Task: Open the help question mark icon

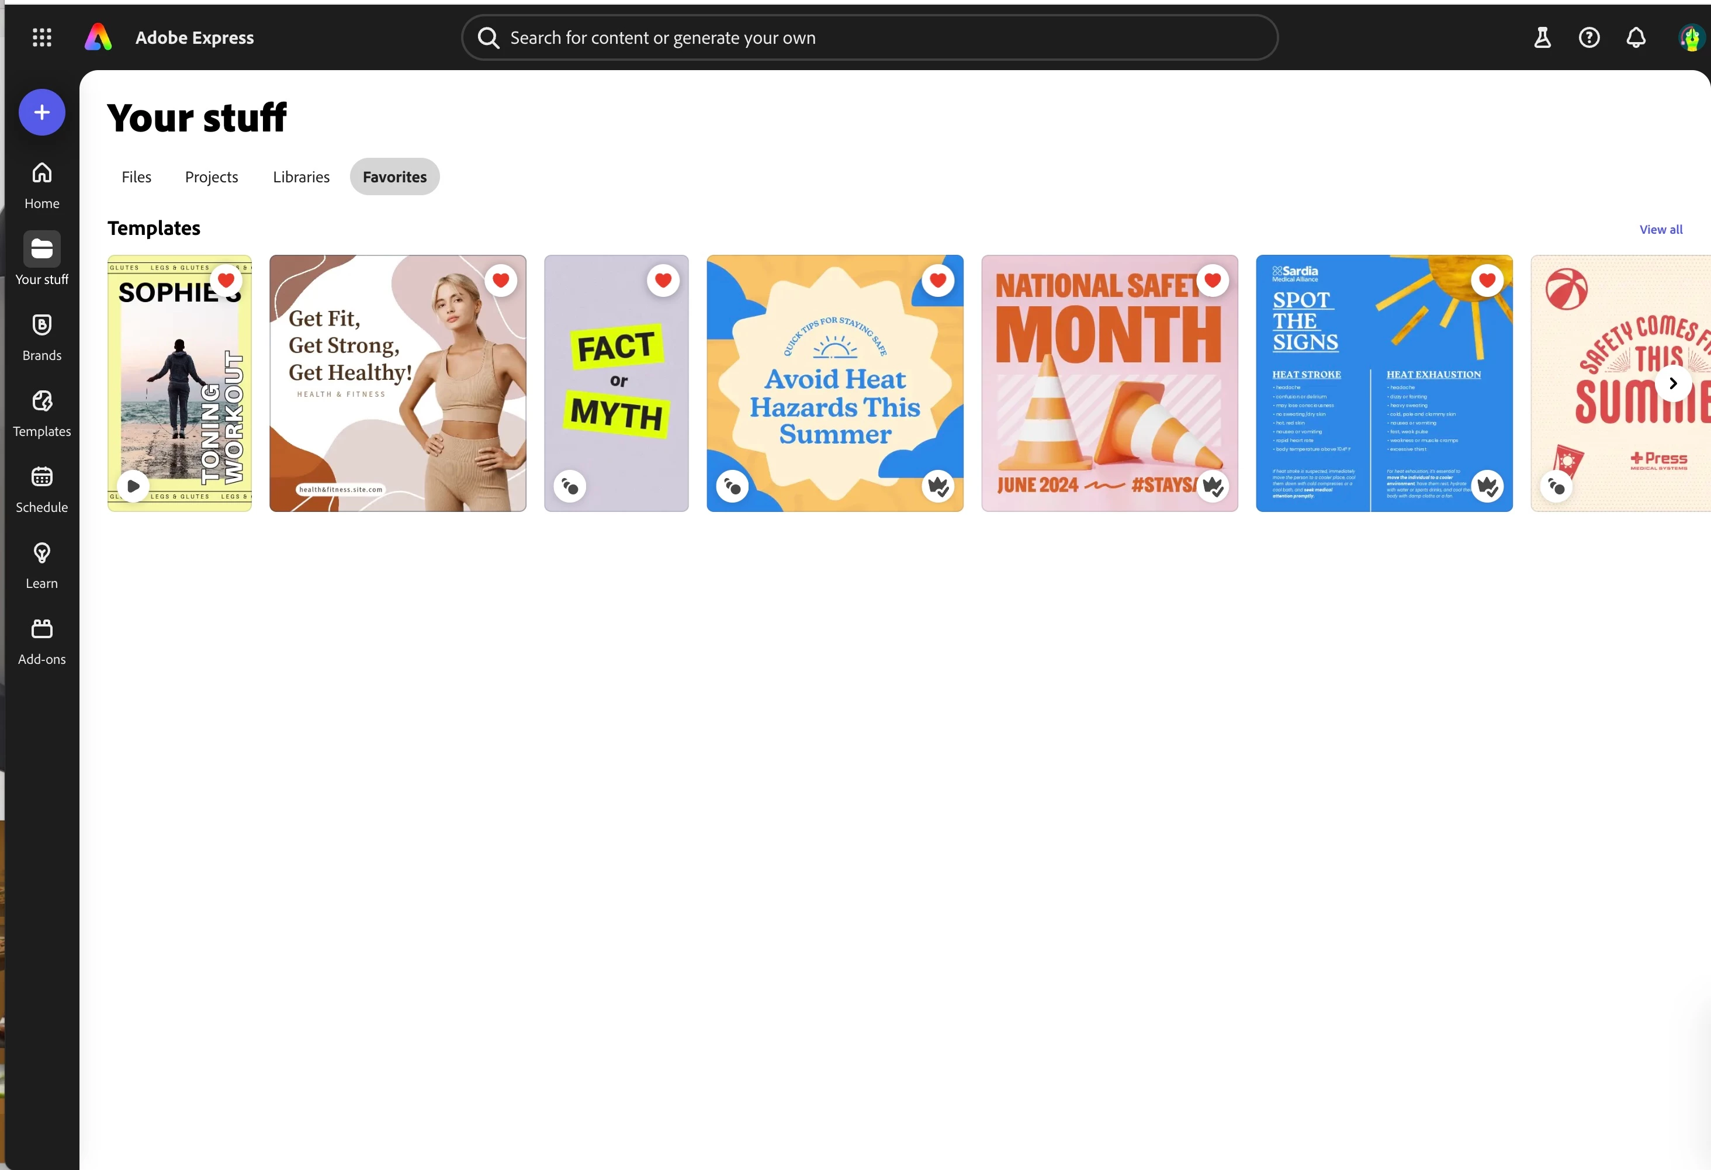Action: 1589,37
